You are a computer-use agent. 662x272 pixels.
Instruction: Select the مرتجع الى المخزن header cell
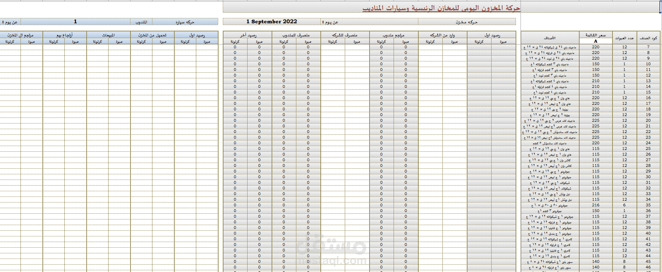[x=21, y=35]
